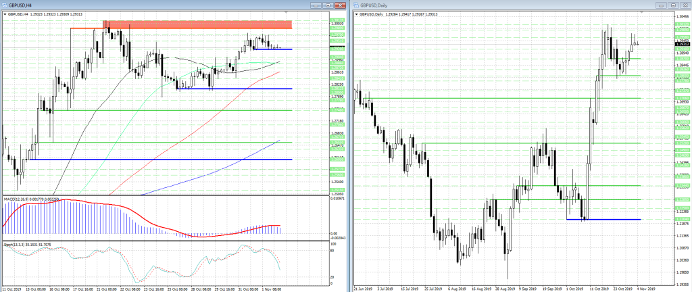Maximize the GBPUSD,H4 chart window
The width and height of the screenshot is (692, 292).
(x=328, y=5)
